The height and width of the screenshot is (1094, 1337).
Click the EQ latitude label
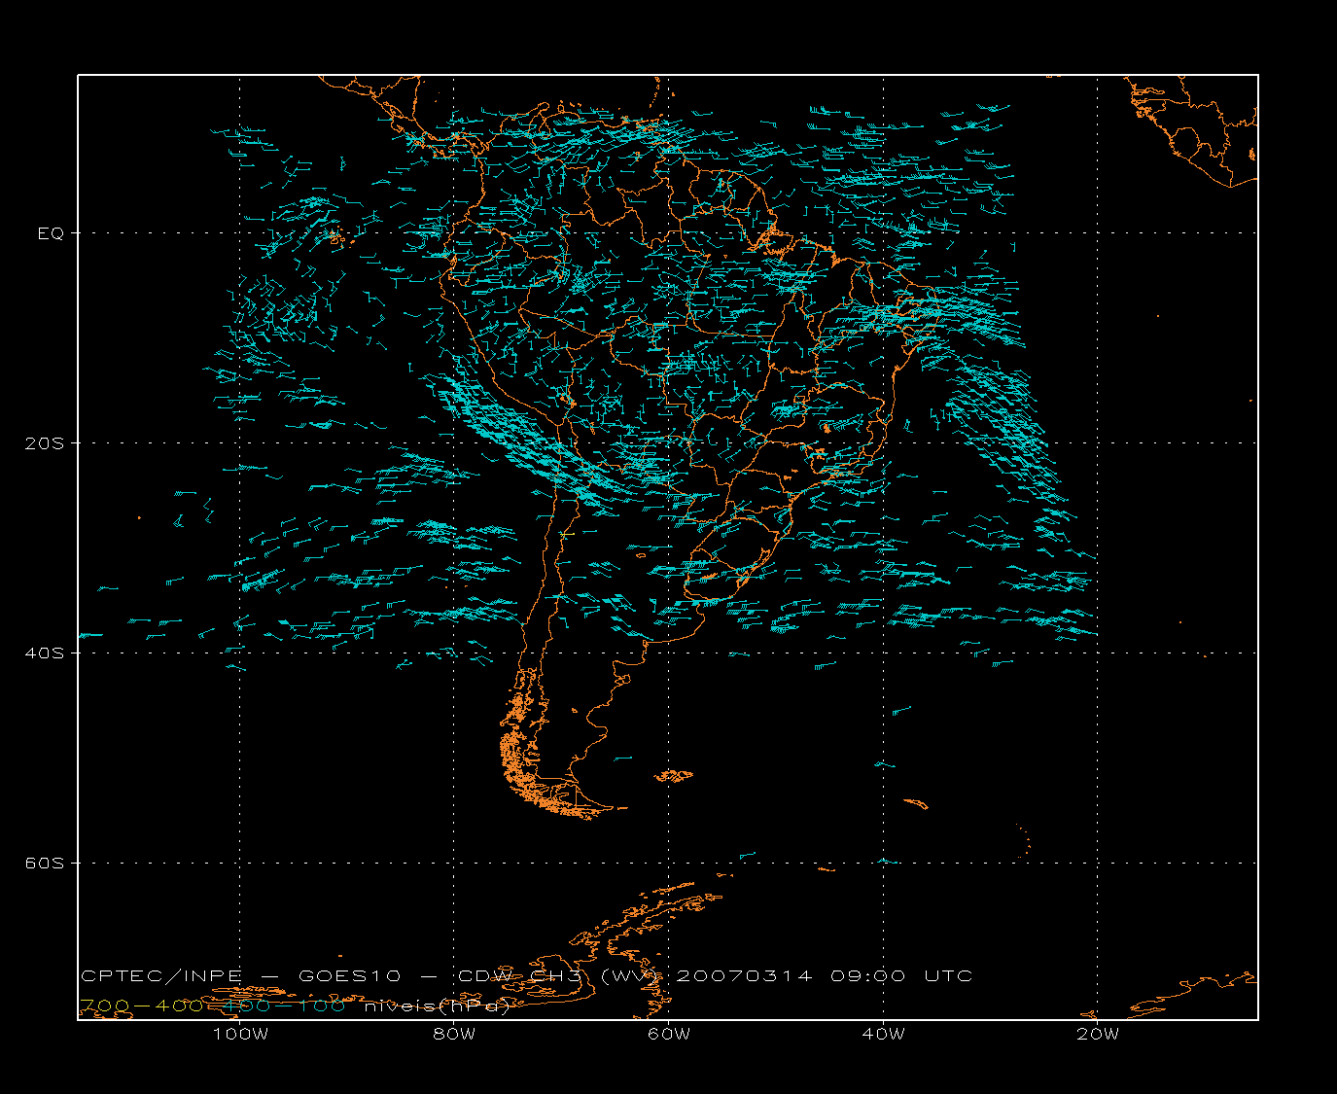click(x=51, y=233)
